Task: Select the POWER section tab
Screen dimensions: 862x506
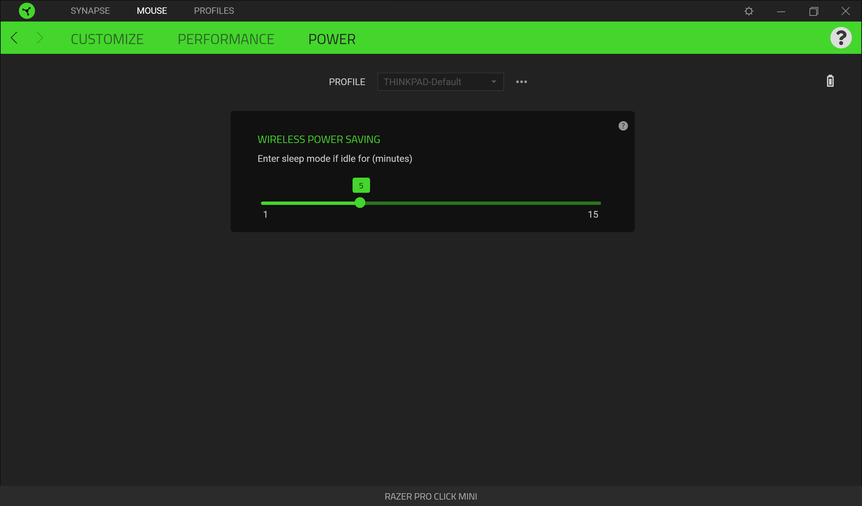Action: point(332,39)
